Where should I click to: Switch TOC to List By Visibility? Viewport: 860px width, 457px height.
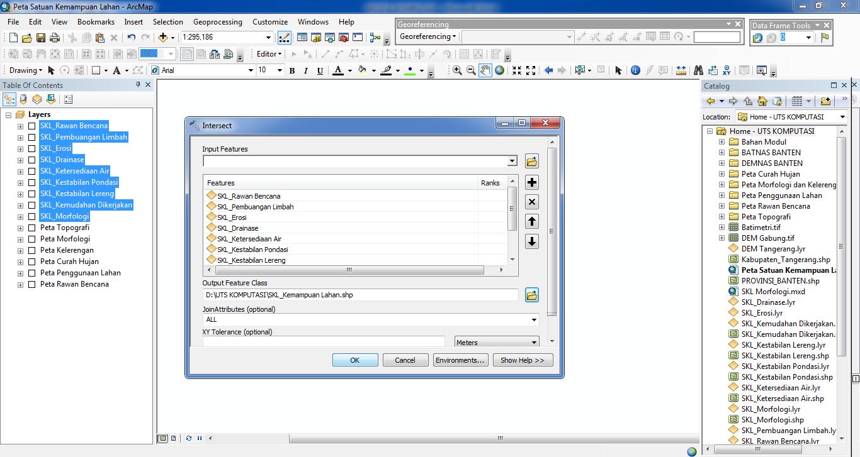point(37,99)
